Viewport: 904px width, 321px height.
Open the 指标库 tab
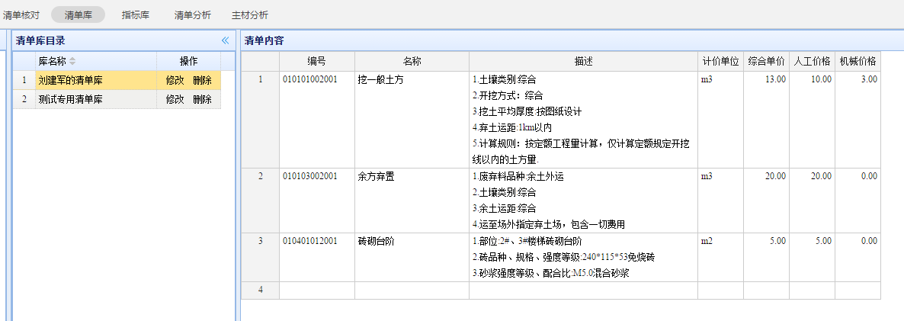click(x=136, y=14)
